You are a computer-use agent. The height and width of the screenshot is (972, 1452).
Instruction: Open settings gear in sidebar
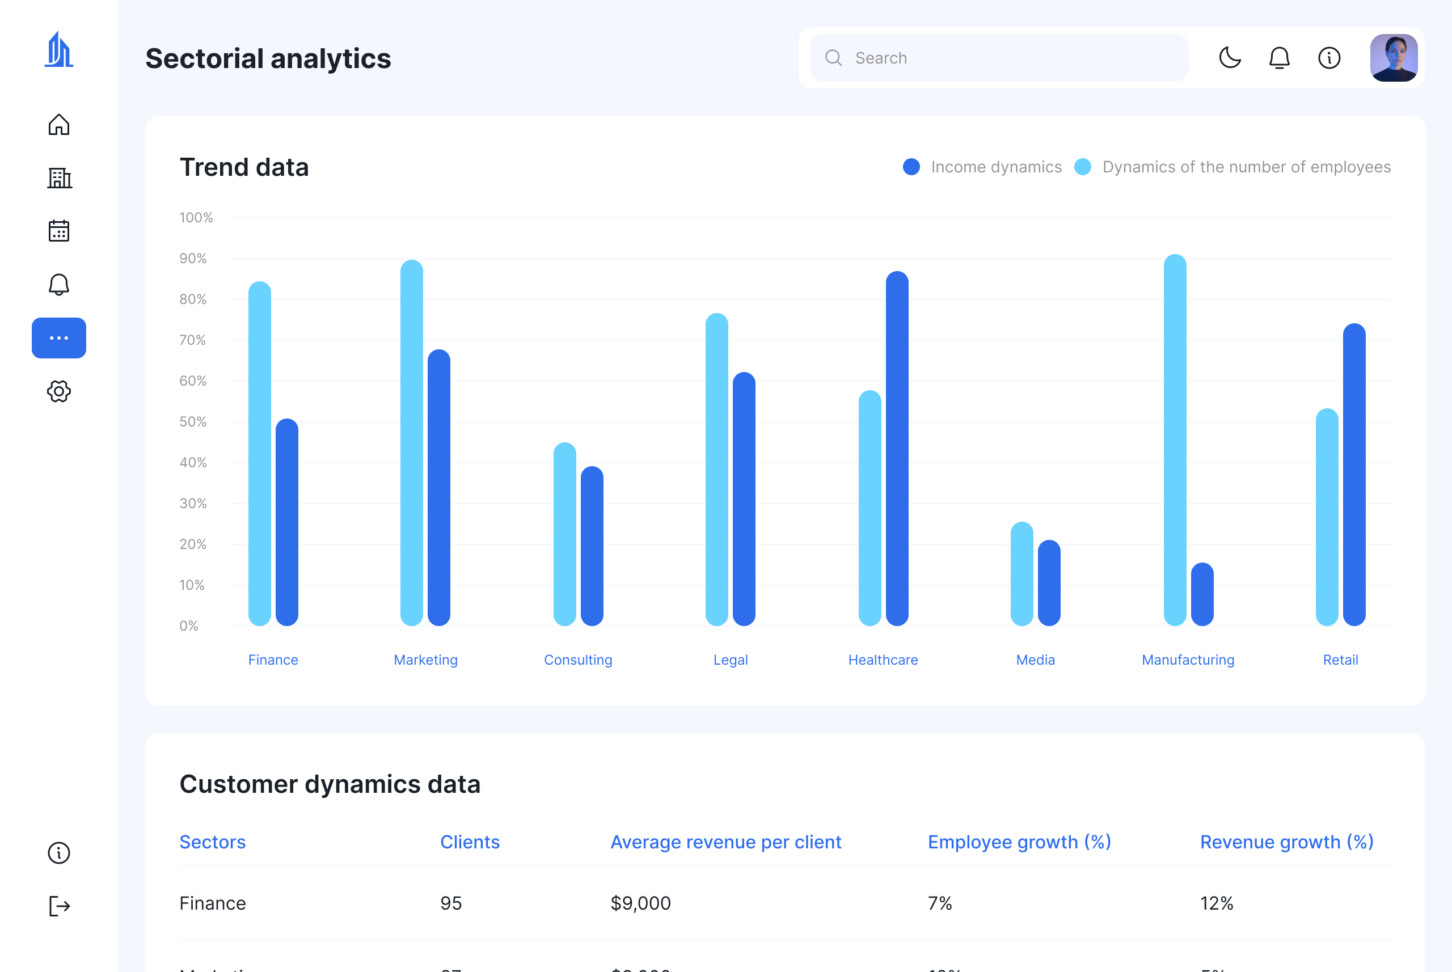(59, 391)
